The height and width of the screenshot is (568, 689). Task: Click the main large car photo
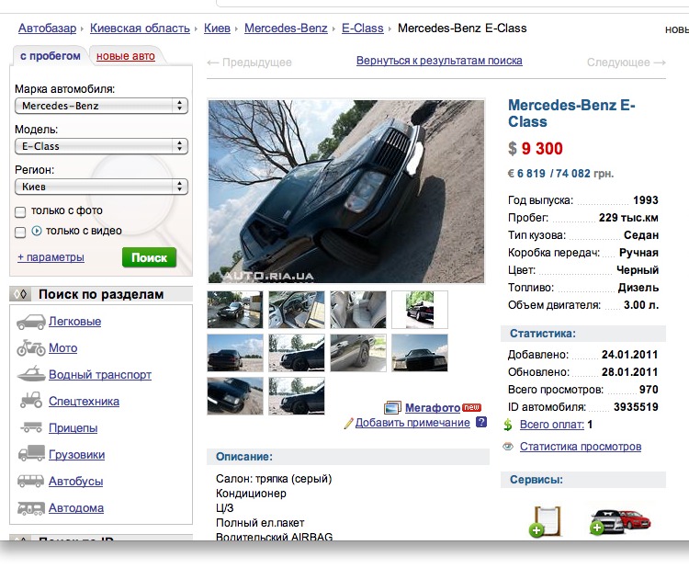tap(346, 192)
